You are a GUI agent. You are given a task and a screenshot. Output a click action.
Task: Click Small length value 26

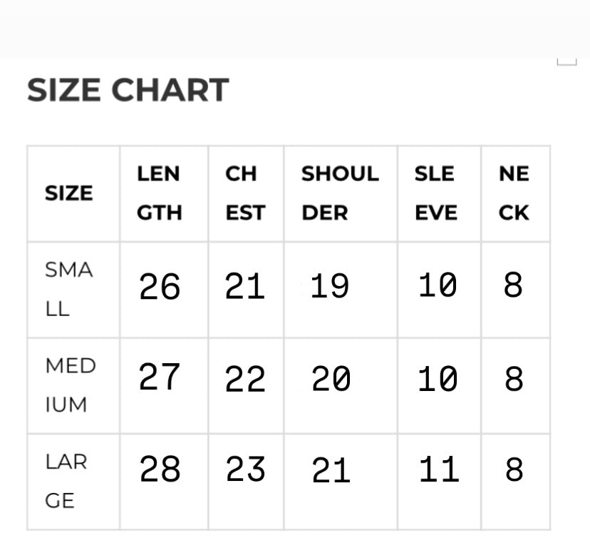point(160,287)
